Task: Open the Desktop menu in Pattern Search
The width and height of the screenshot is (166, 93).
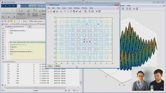Action: tap(77, 8)
